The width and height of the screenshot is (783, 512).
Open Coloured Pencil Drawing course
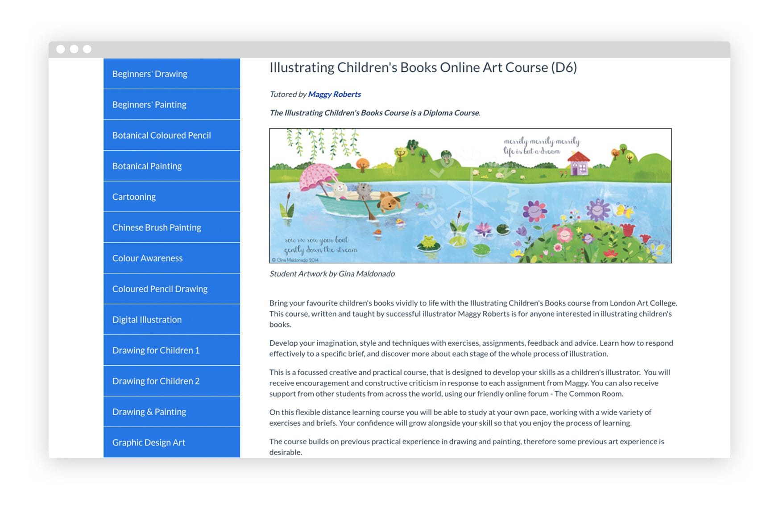point(171,289)
